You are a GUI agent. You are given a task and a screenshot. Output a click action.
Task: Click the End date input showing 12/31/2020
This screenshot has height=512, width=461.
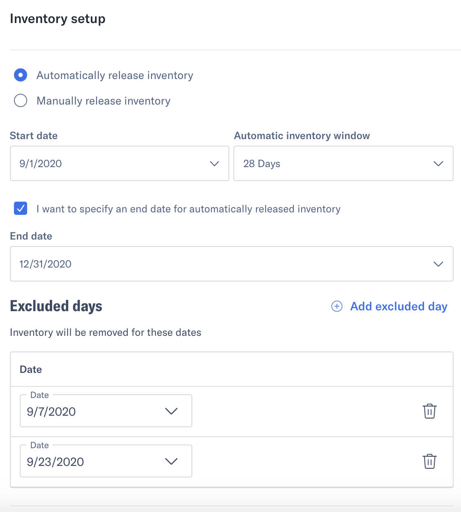(164, 264)
